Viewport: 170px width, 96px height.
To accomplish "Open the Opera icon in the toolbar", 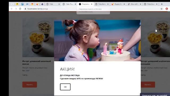I will tap(167, 9).
